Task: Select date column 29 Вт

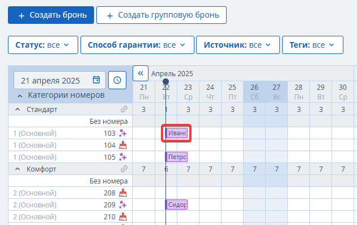Action: point(321,92)
